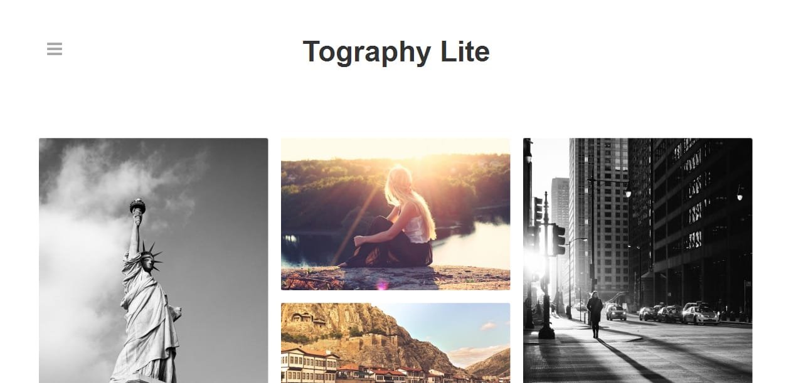Click the traffic light in street photo
This screenshot has width=791, height=383.
(x=558, y=239)
